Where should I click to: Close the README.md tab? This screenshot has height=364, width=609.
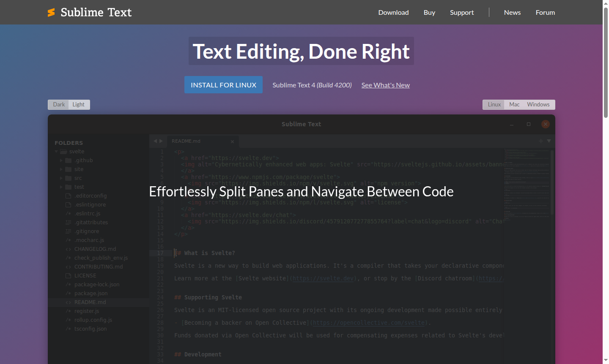point(232,141)
